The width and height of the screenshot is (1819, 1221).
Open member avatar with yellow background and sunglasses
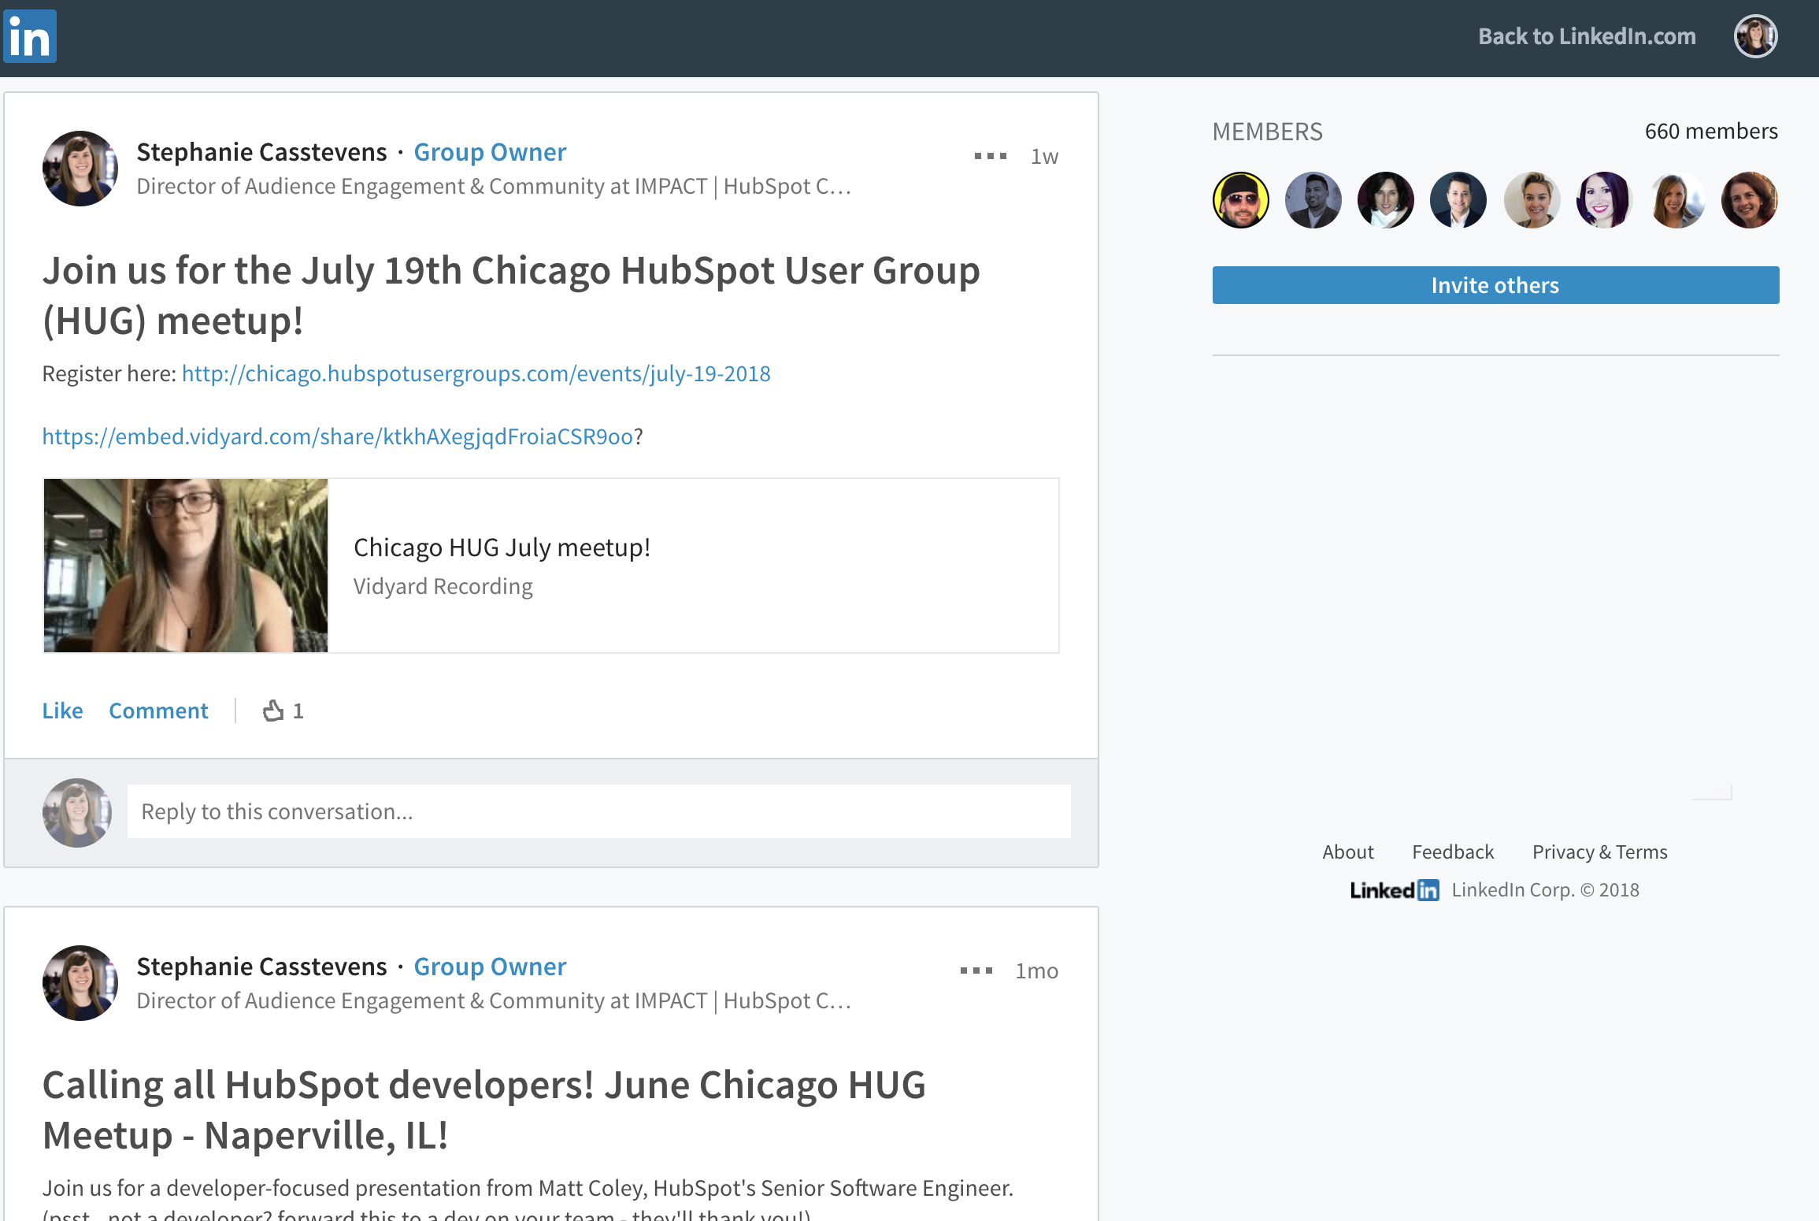1241,200
